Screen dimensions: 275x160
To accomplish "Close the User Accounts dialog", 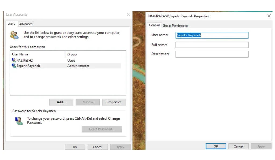I will click(x=128, y=14).
